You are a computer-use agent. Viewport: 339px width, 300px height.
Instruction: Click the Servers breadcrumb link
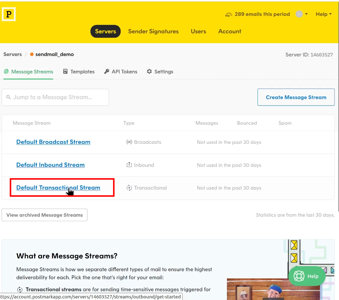[x=13, y=54]
